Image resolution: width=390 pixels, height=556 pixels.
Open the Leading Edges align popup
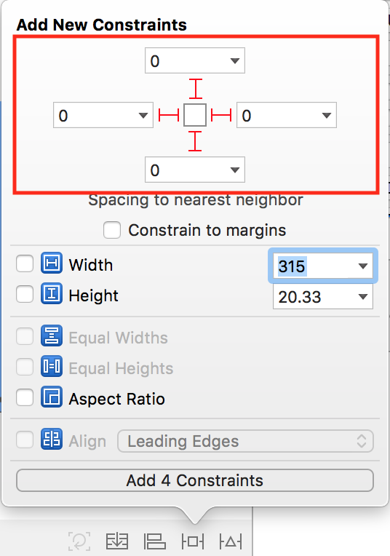pos(245,441)
